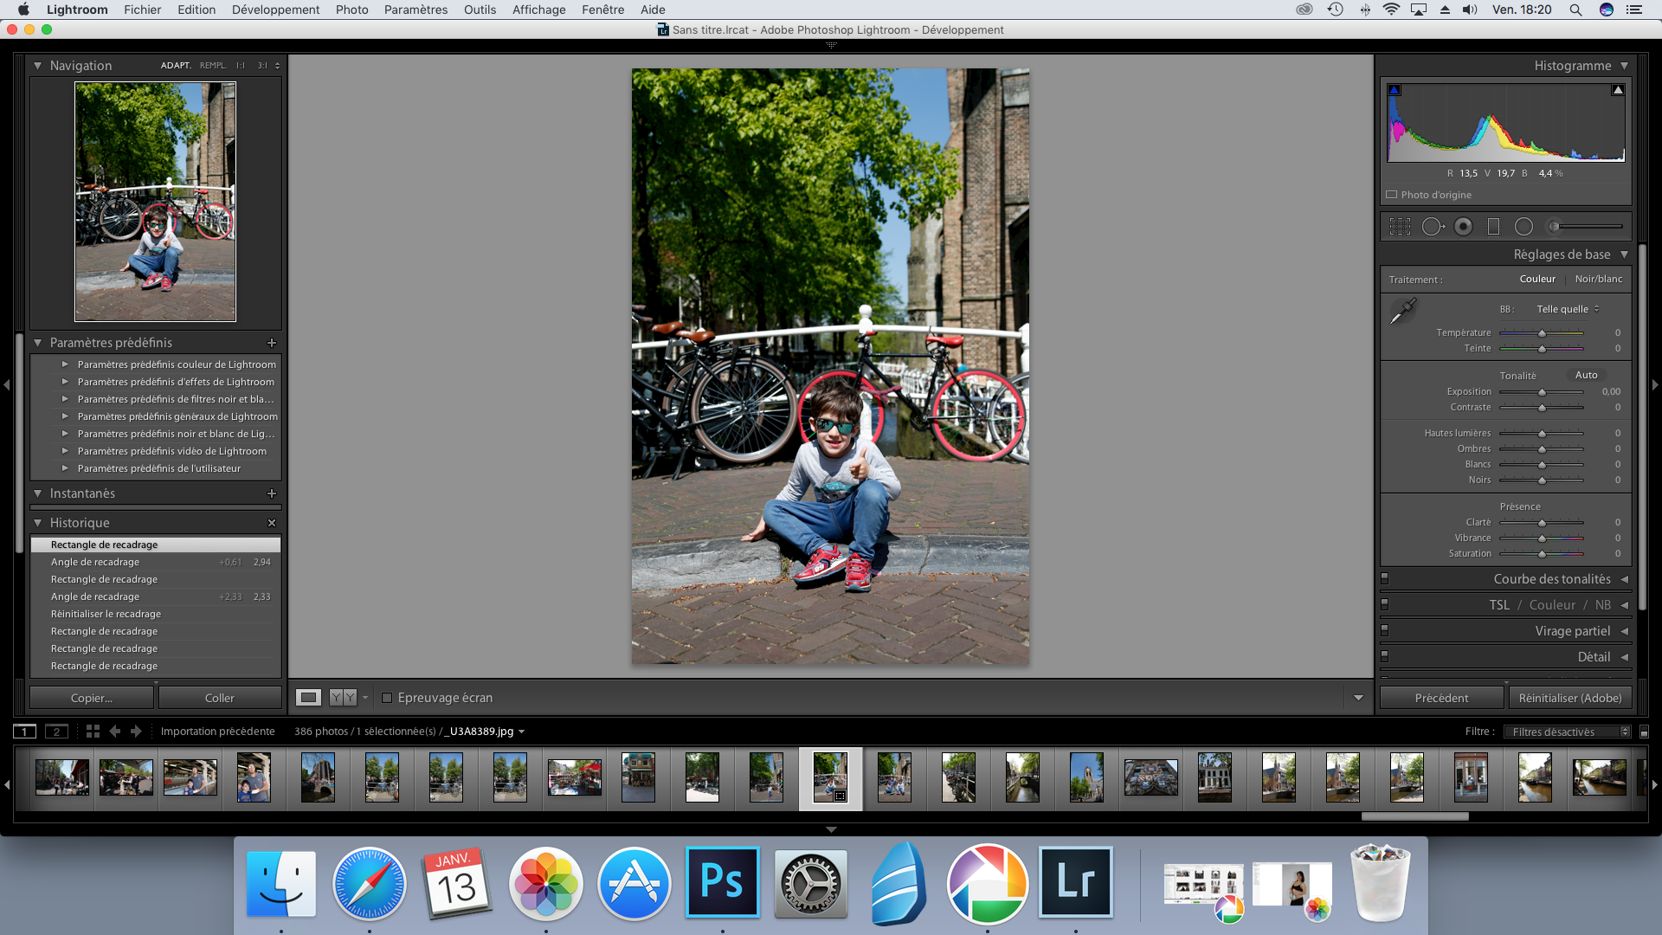Collapse the Paramètres prédéfinis panel
The width and height of the screenshot is (1662, 935).
(37, 343)
